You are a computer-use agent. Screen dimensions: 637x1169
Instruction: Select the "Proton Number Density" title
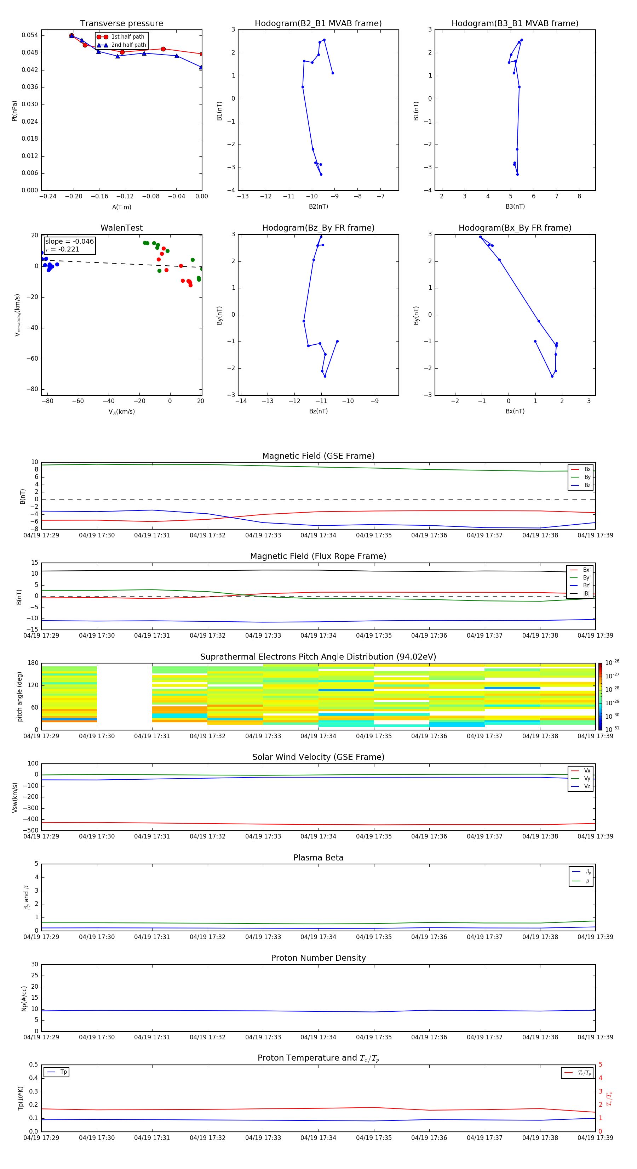pos(318,958)
